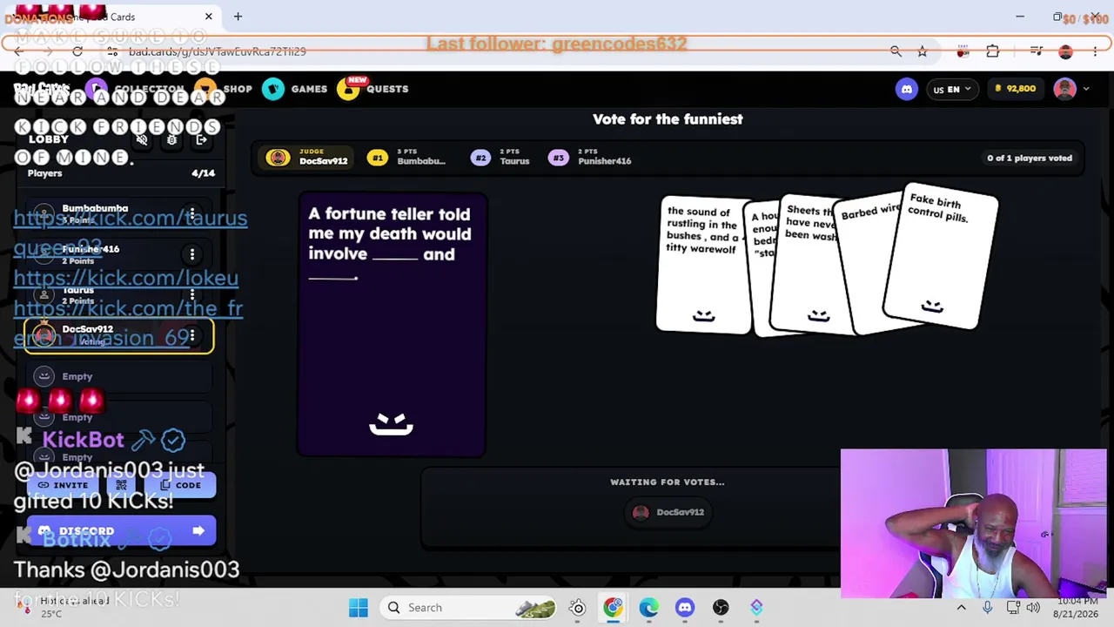
Task: Click the zoom magnifier icon in address bar
Action: (x=896, y=51)
